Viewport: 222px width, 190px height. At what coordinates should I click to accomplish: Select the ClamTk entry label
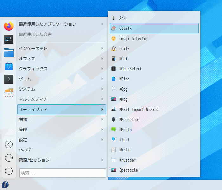pyautogui.click(x=125, y=28)
